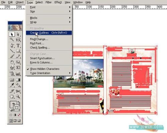Select the Line Segment tool
The width and height of the screenshot is (167, 133).
point(12,51)
